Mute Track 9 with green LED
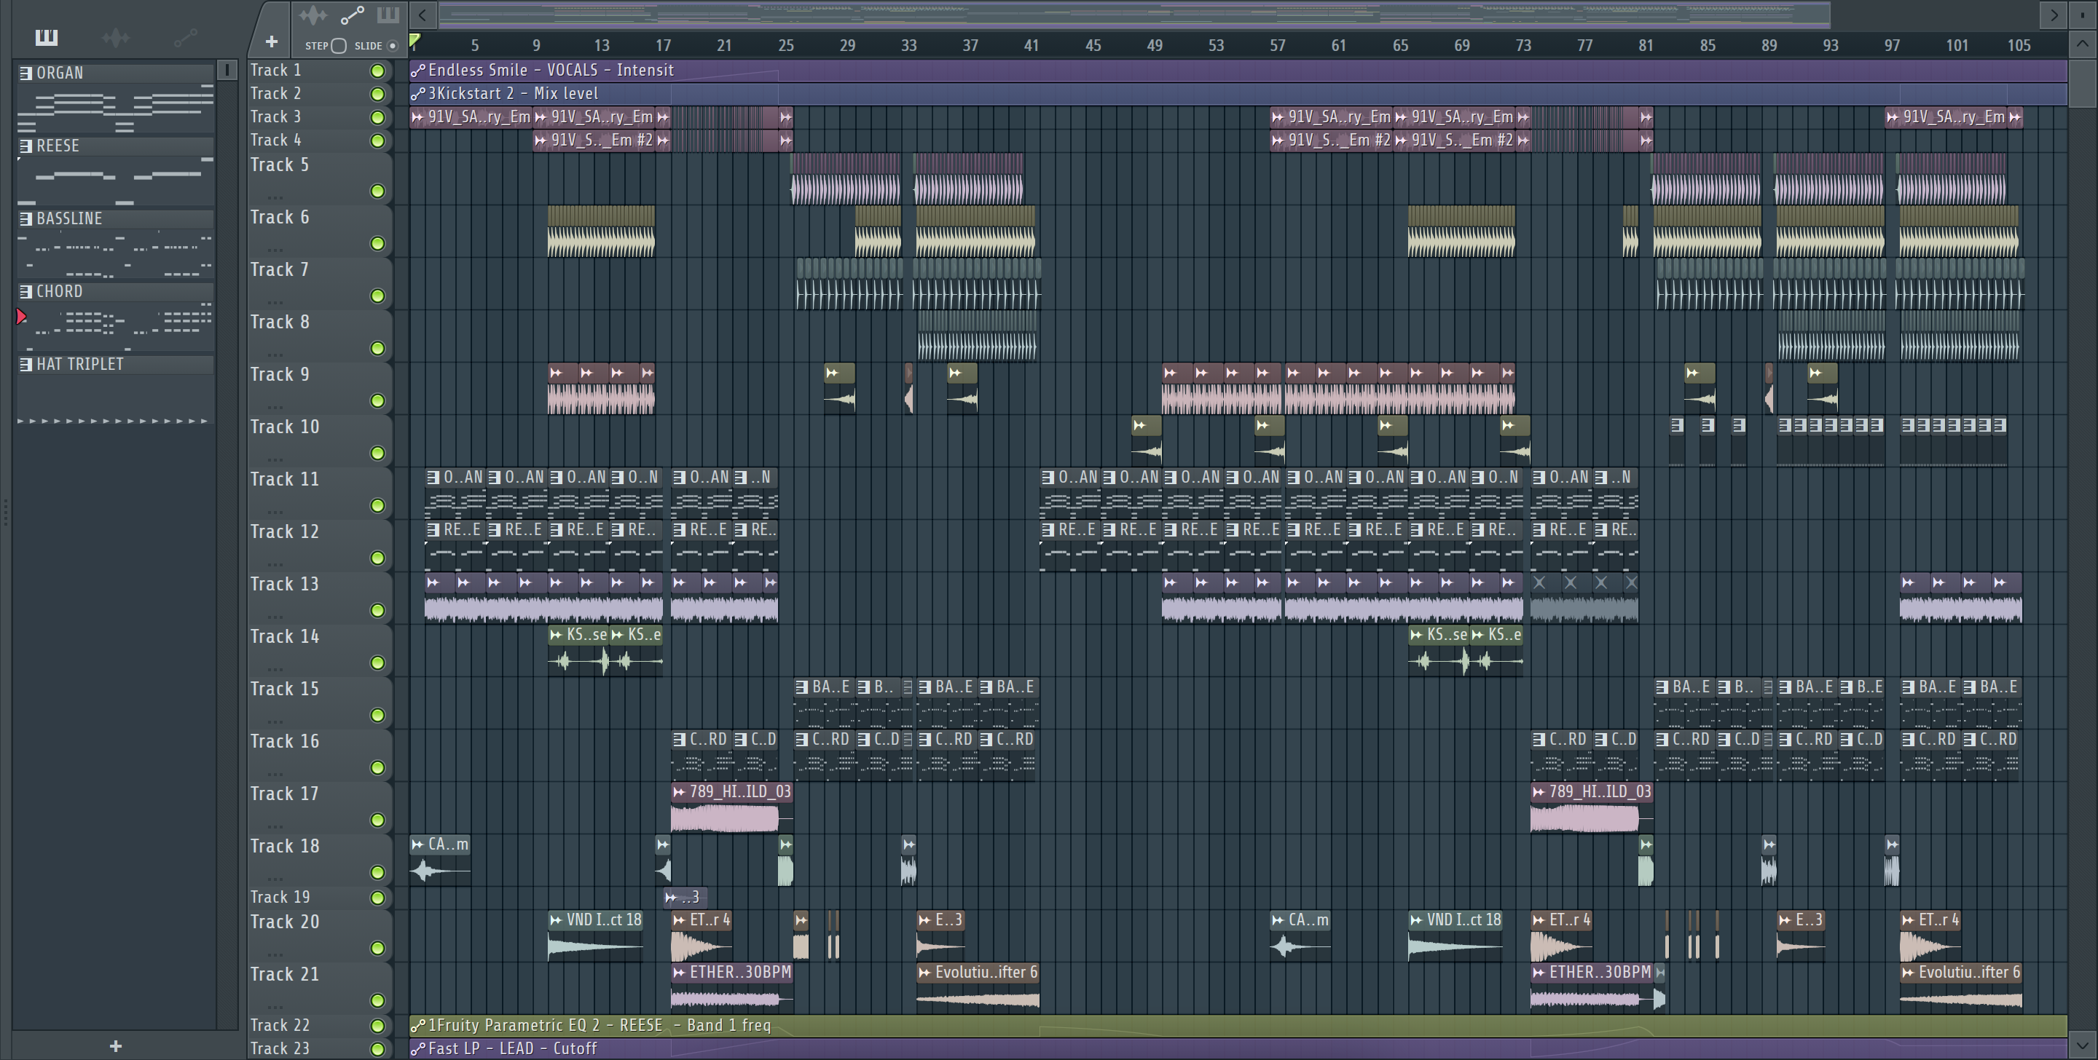2098x1060 pixels. point(377,400)
